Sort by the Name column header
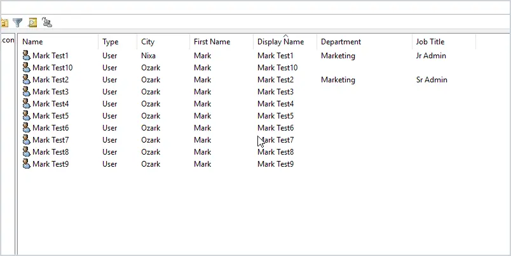The height and width of the screenshot is (256, 511). (58, 42)
